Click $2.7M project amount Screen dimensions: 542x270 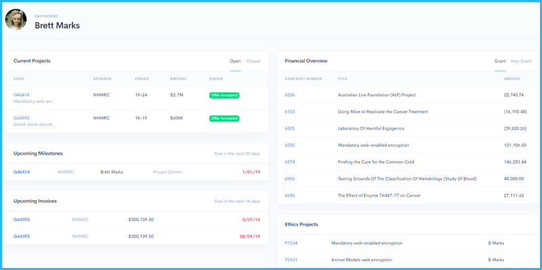click(176, 95)
